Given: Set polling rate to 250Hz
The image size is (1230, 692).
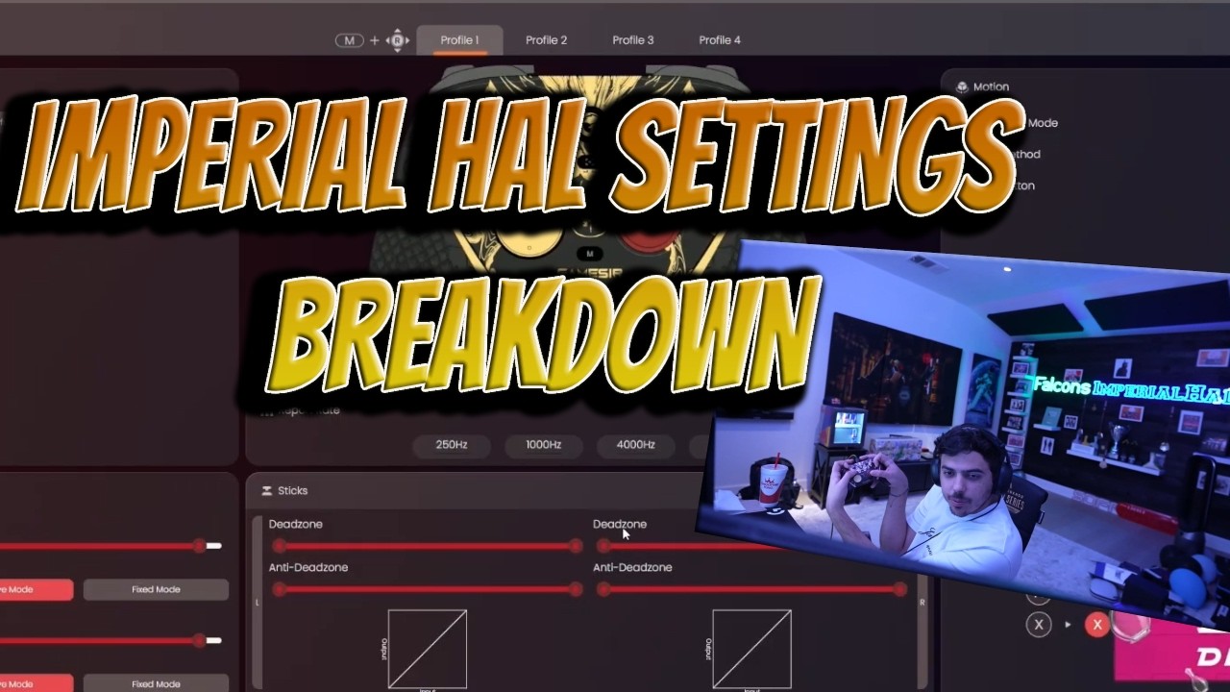Looking at the screenshot, I should click(x=452, y=445).
